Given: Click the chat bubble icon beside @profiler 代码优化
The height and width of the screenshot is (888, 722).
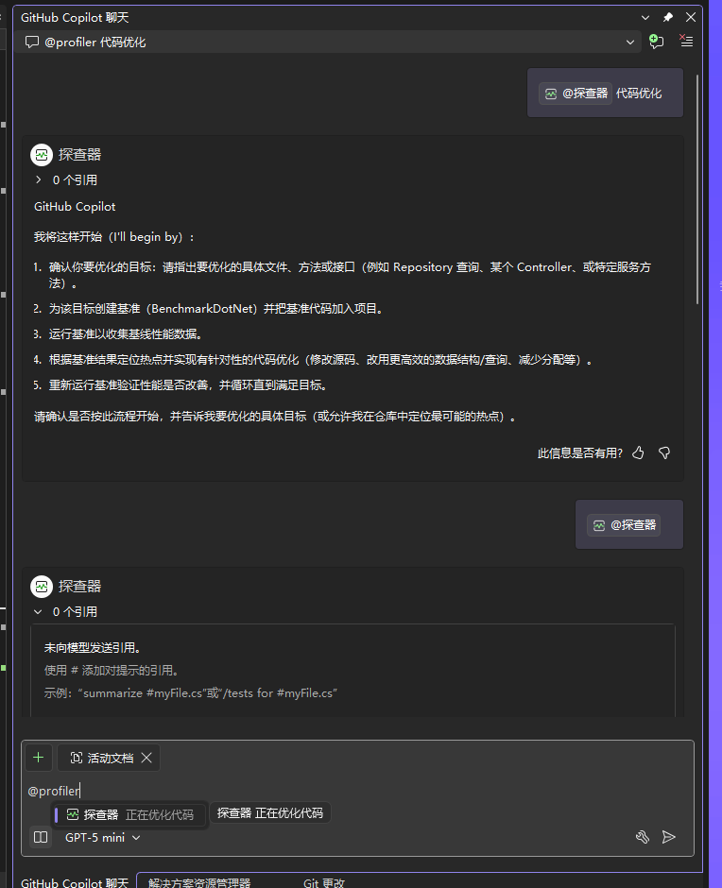Looking at the screenshot, I should (x=32, y=43).
